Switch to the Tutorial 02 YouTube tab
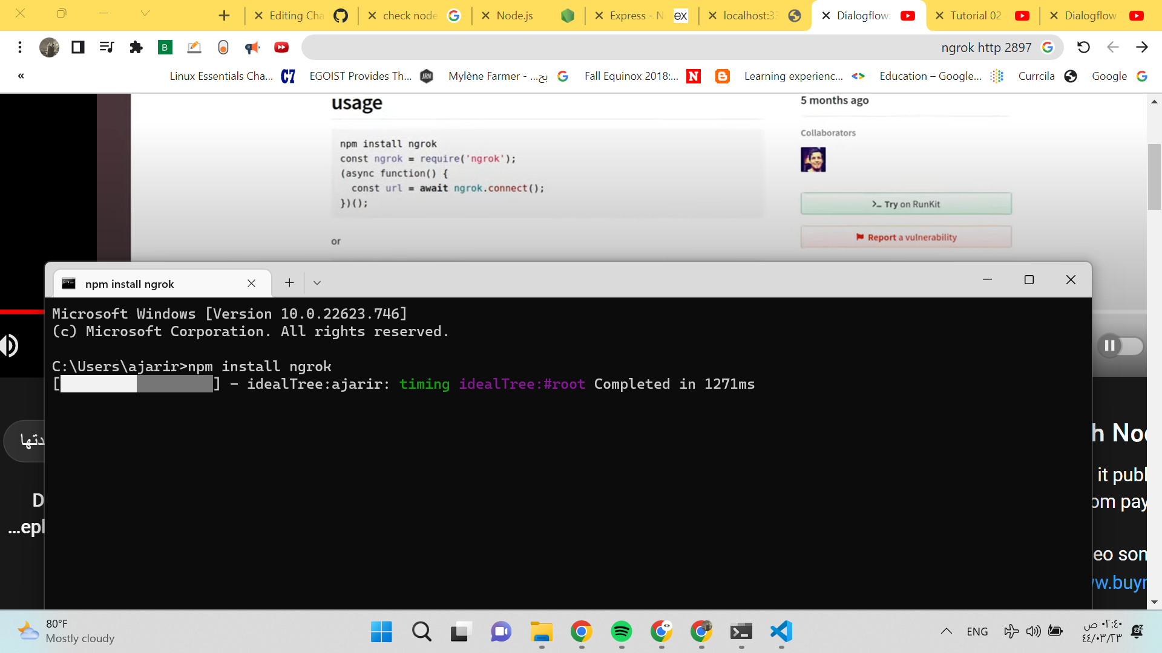This screenshot has height=653, width=1162. click(976, 16)
